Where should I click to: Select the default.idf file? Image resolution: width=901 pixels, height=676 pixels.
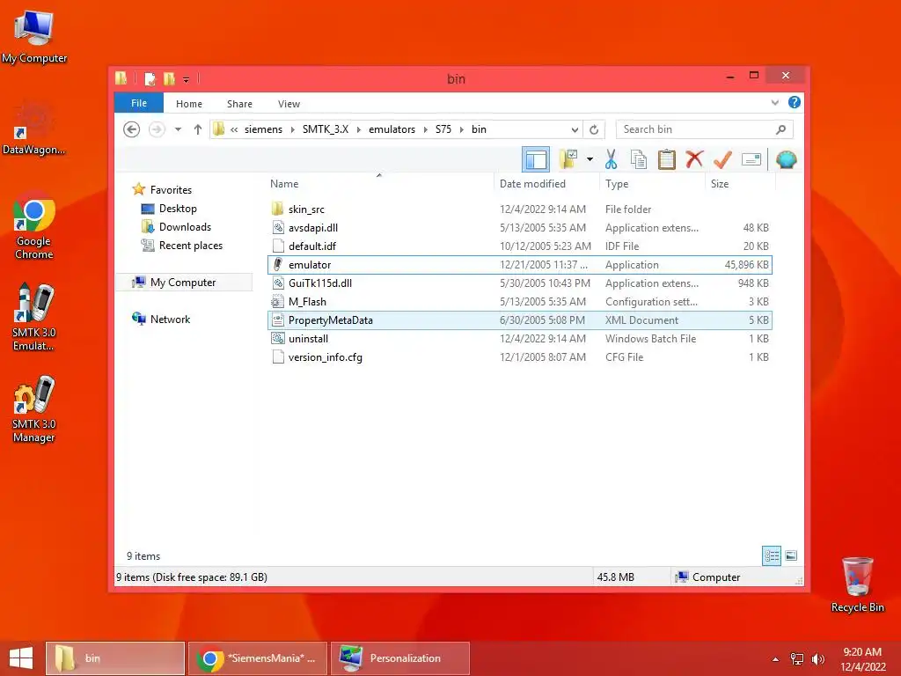519,246
